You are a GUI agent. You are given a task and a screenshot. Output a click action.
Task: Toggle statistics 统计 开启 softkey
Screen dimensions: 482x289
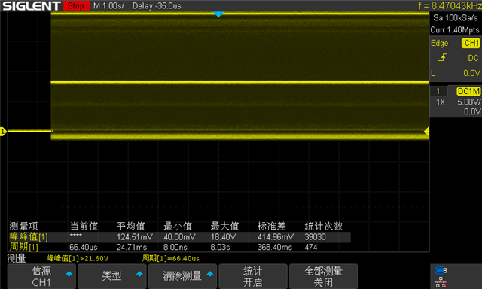(253, 276)
